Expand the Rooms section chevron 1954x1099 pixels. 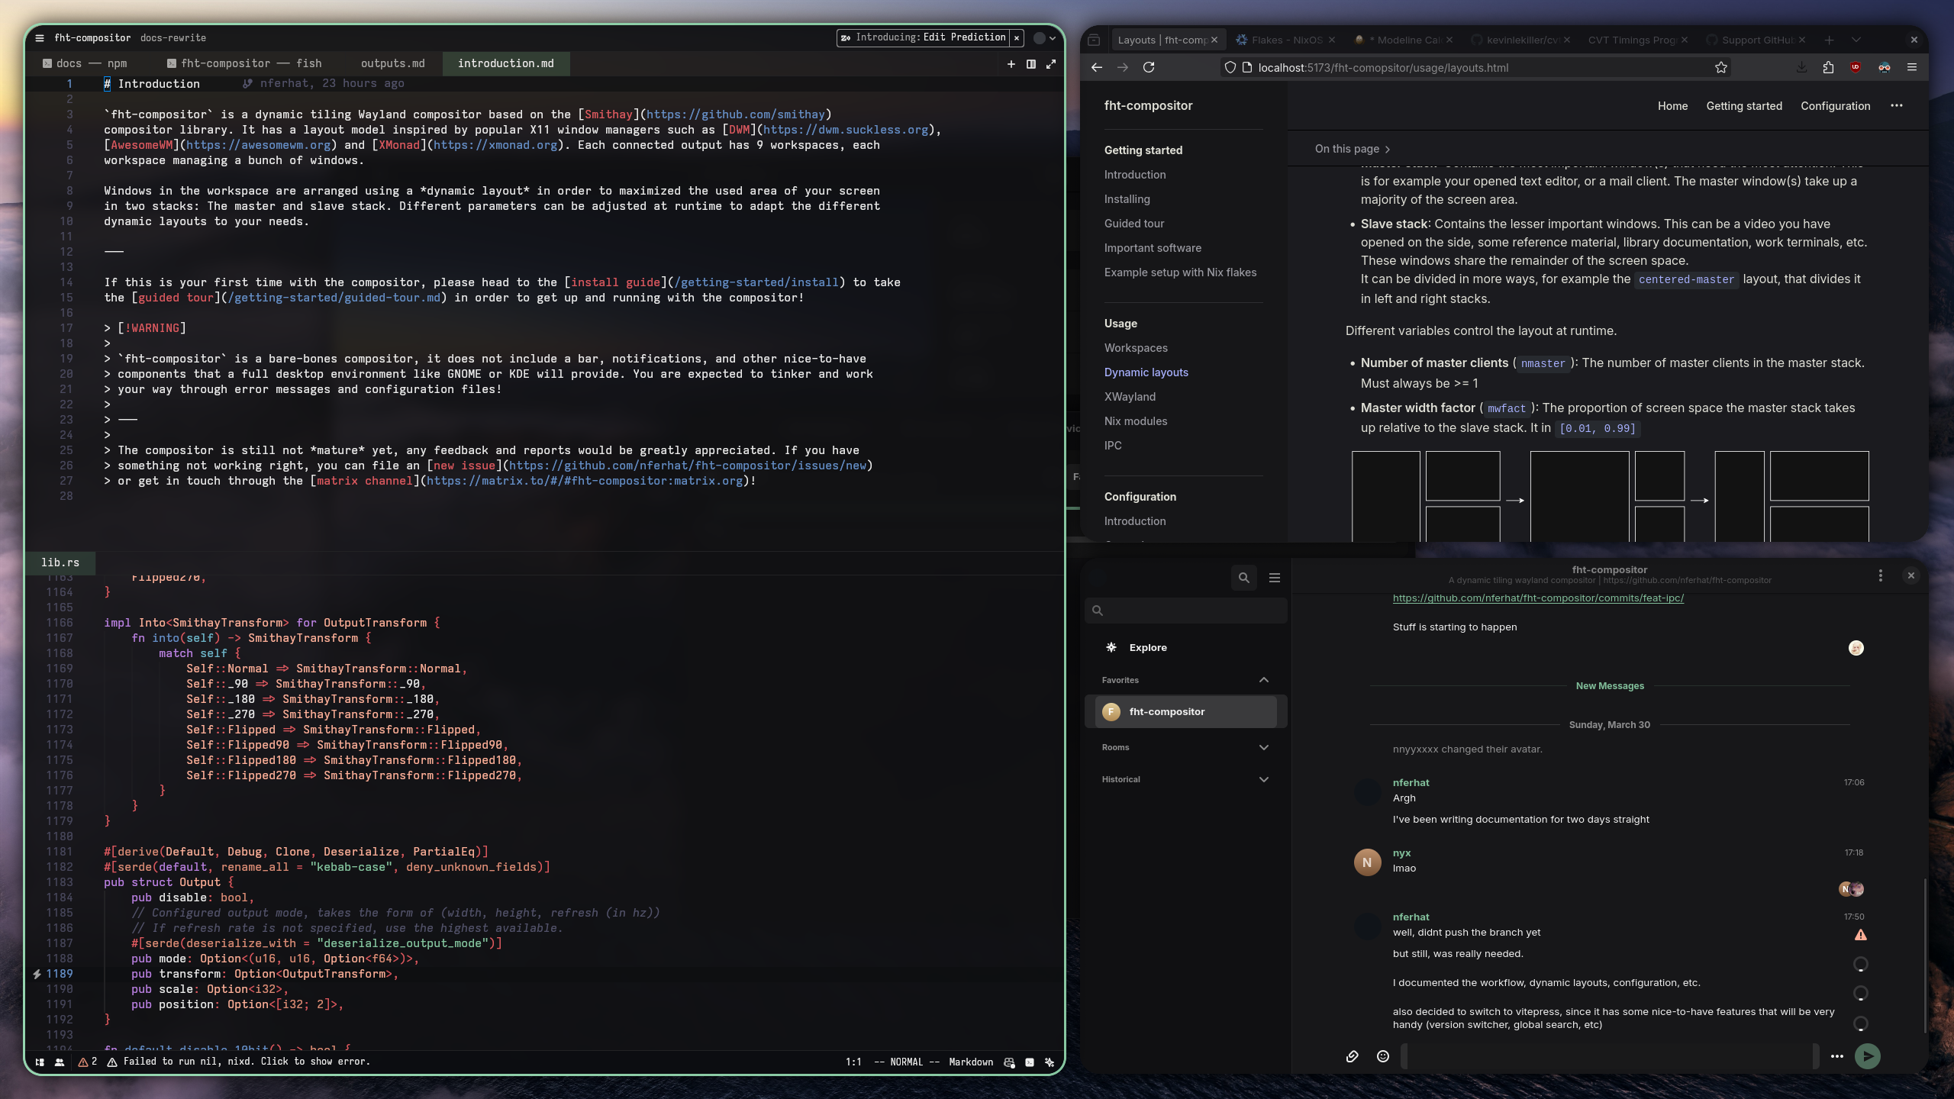click(x=1264, y=747)
